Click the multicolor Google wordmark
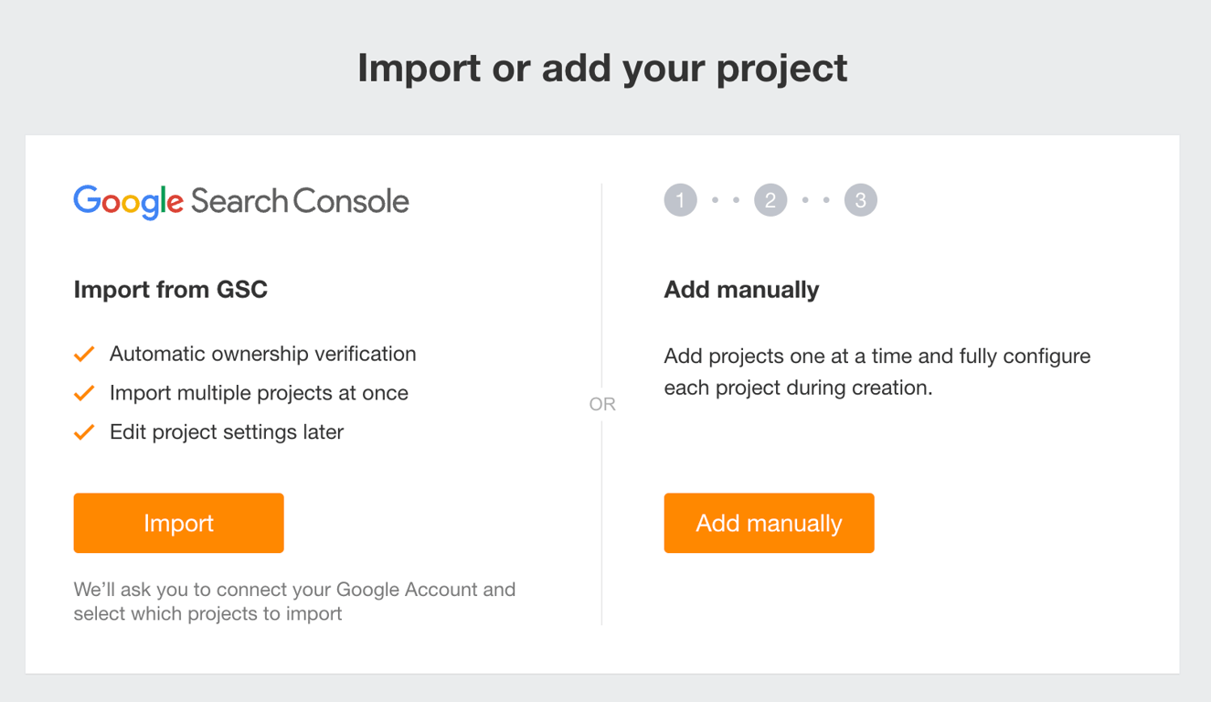Viewport: 1211px width, 702px height. (127, 201)
